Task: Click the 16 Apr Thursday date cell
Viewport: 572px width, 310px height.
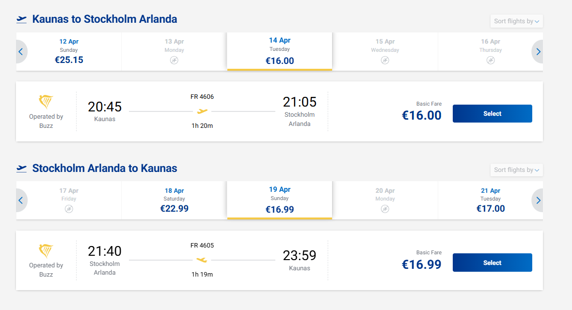Action: 490,51
